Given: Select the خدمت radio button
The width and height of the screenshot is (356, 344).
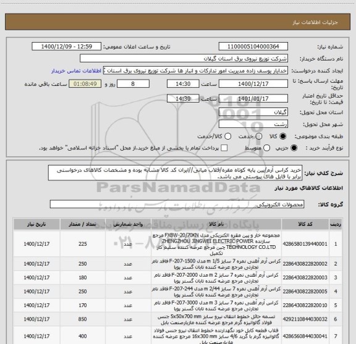Looking at the screenshot, I should point(259,136).
